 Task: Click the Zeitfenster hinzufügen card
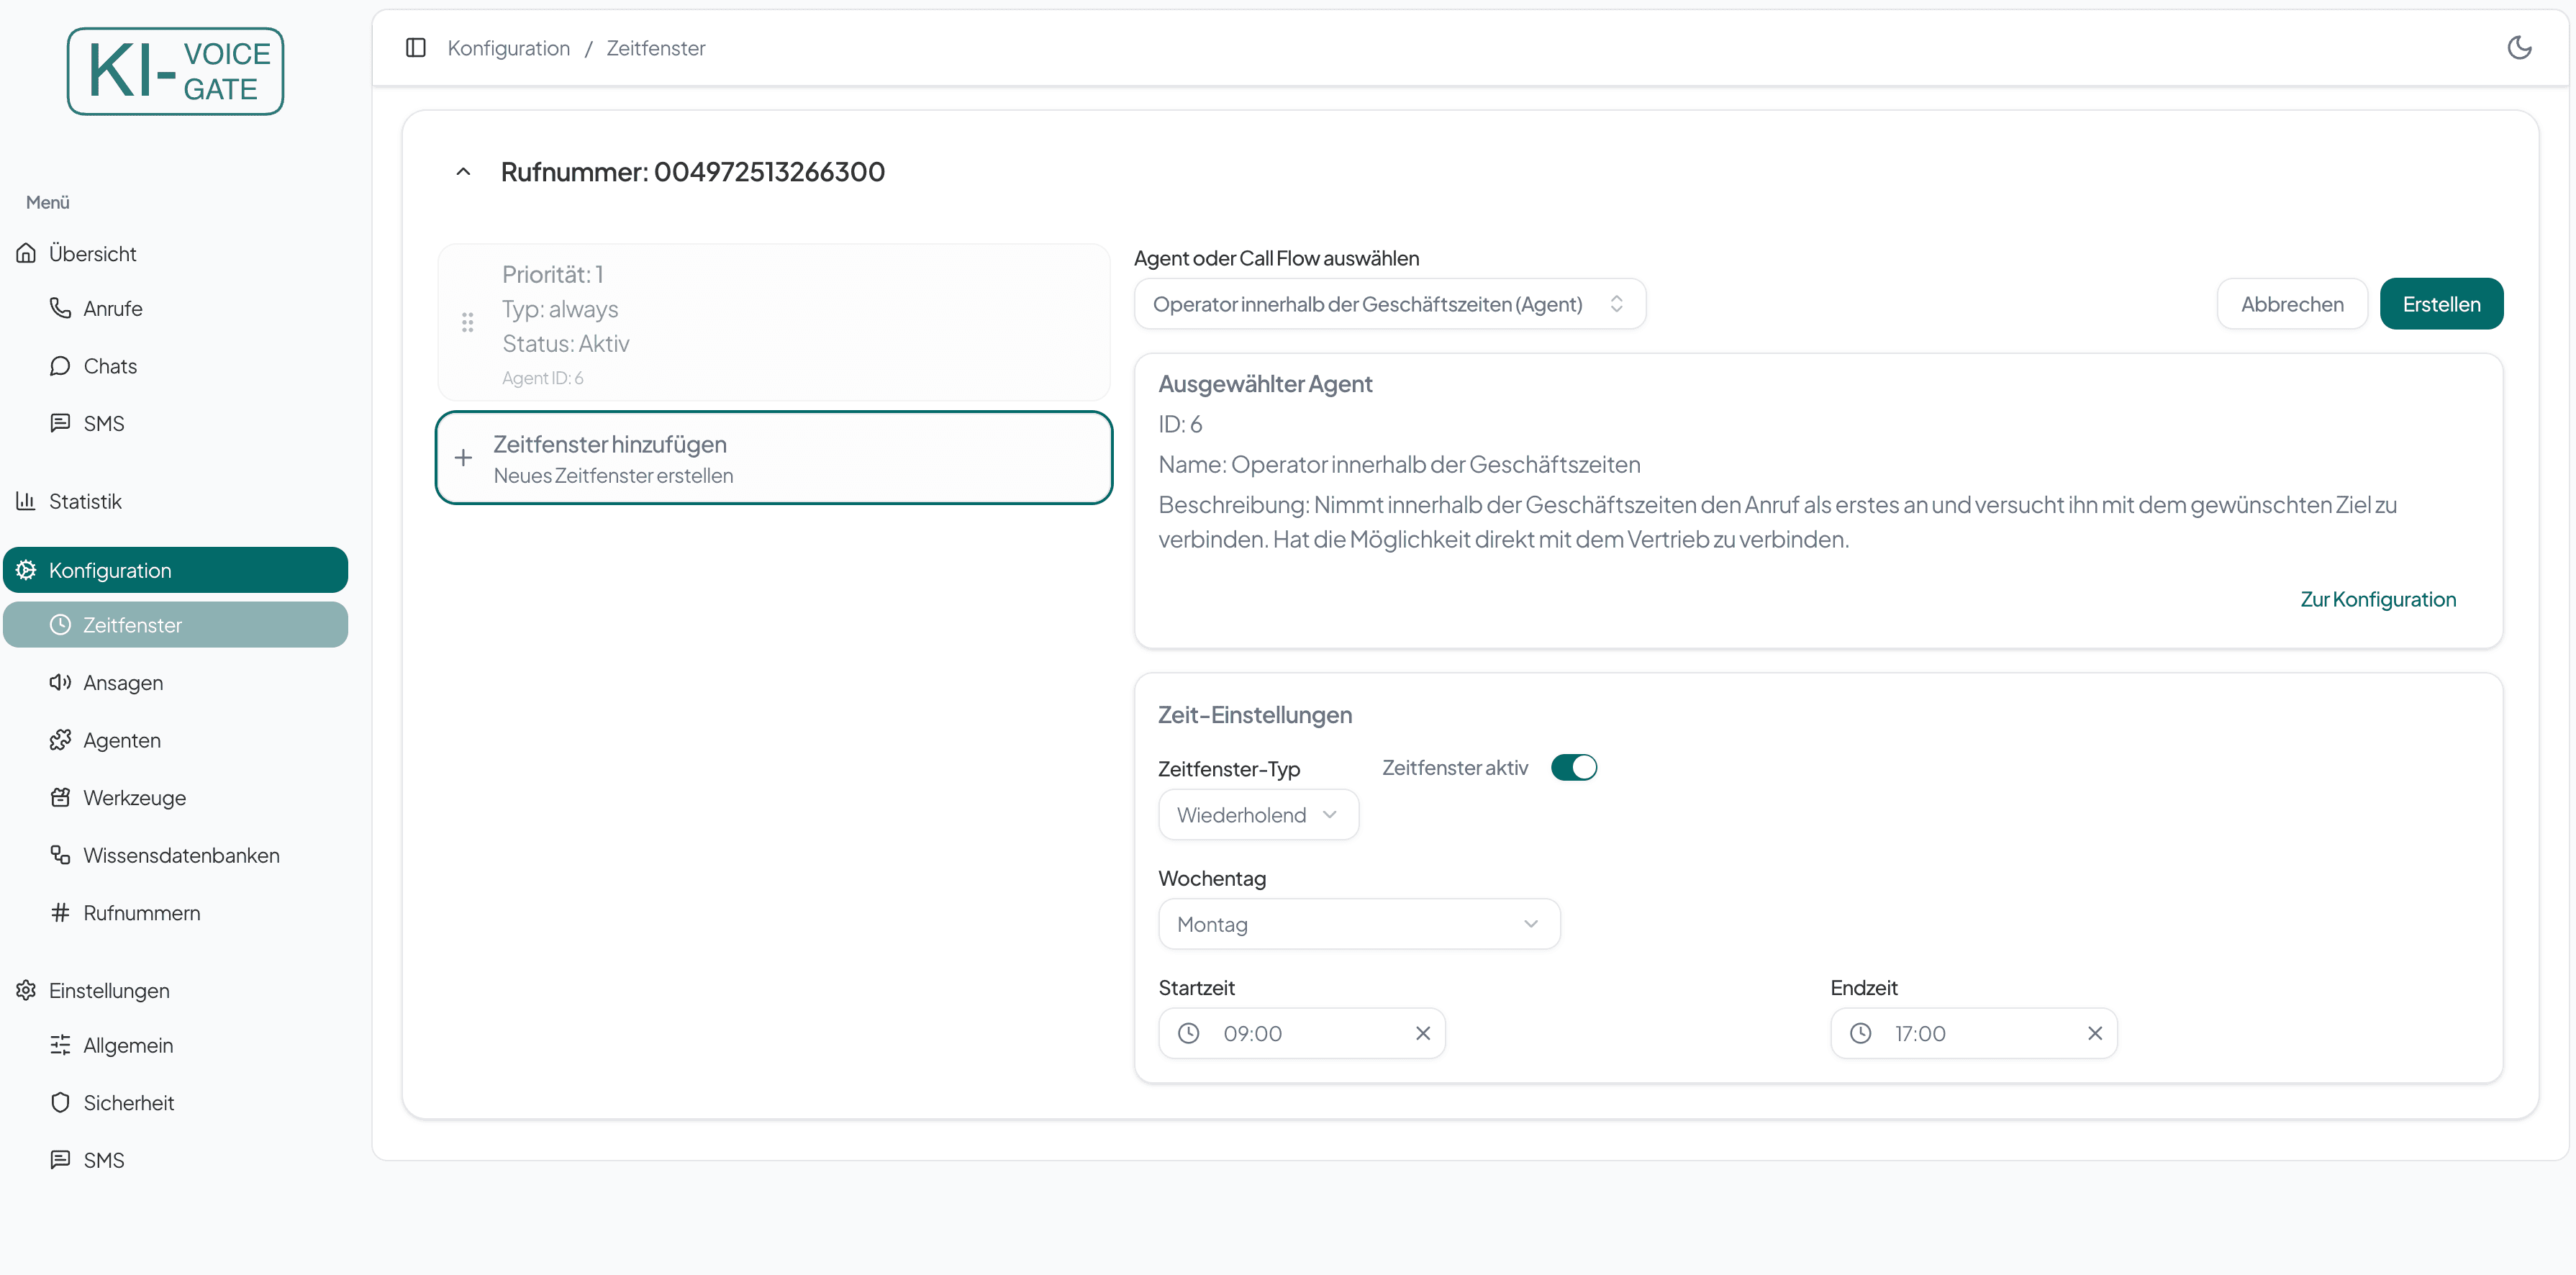[x=773, y=458]
